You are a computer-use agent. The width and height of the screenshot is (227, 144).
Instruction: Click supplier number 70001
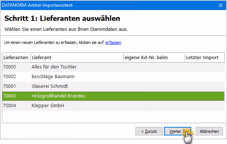point(10,86)
